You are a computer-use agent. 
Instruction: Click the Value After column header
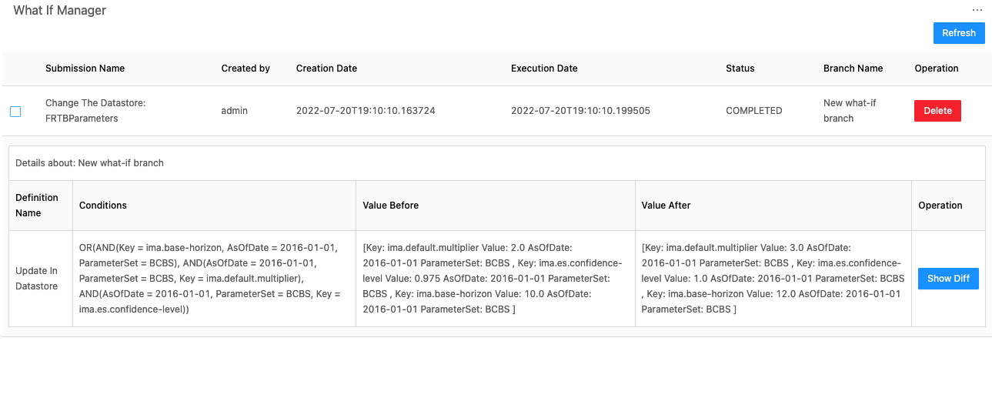click(666, 206)
